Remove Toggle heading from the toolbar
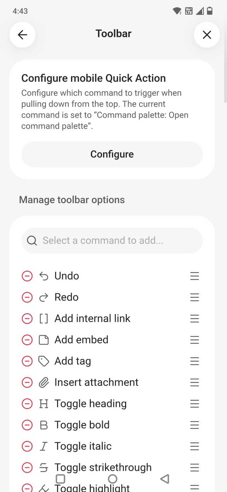227x492 pixels. click(27, 404)
